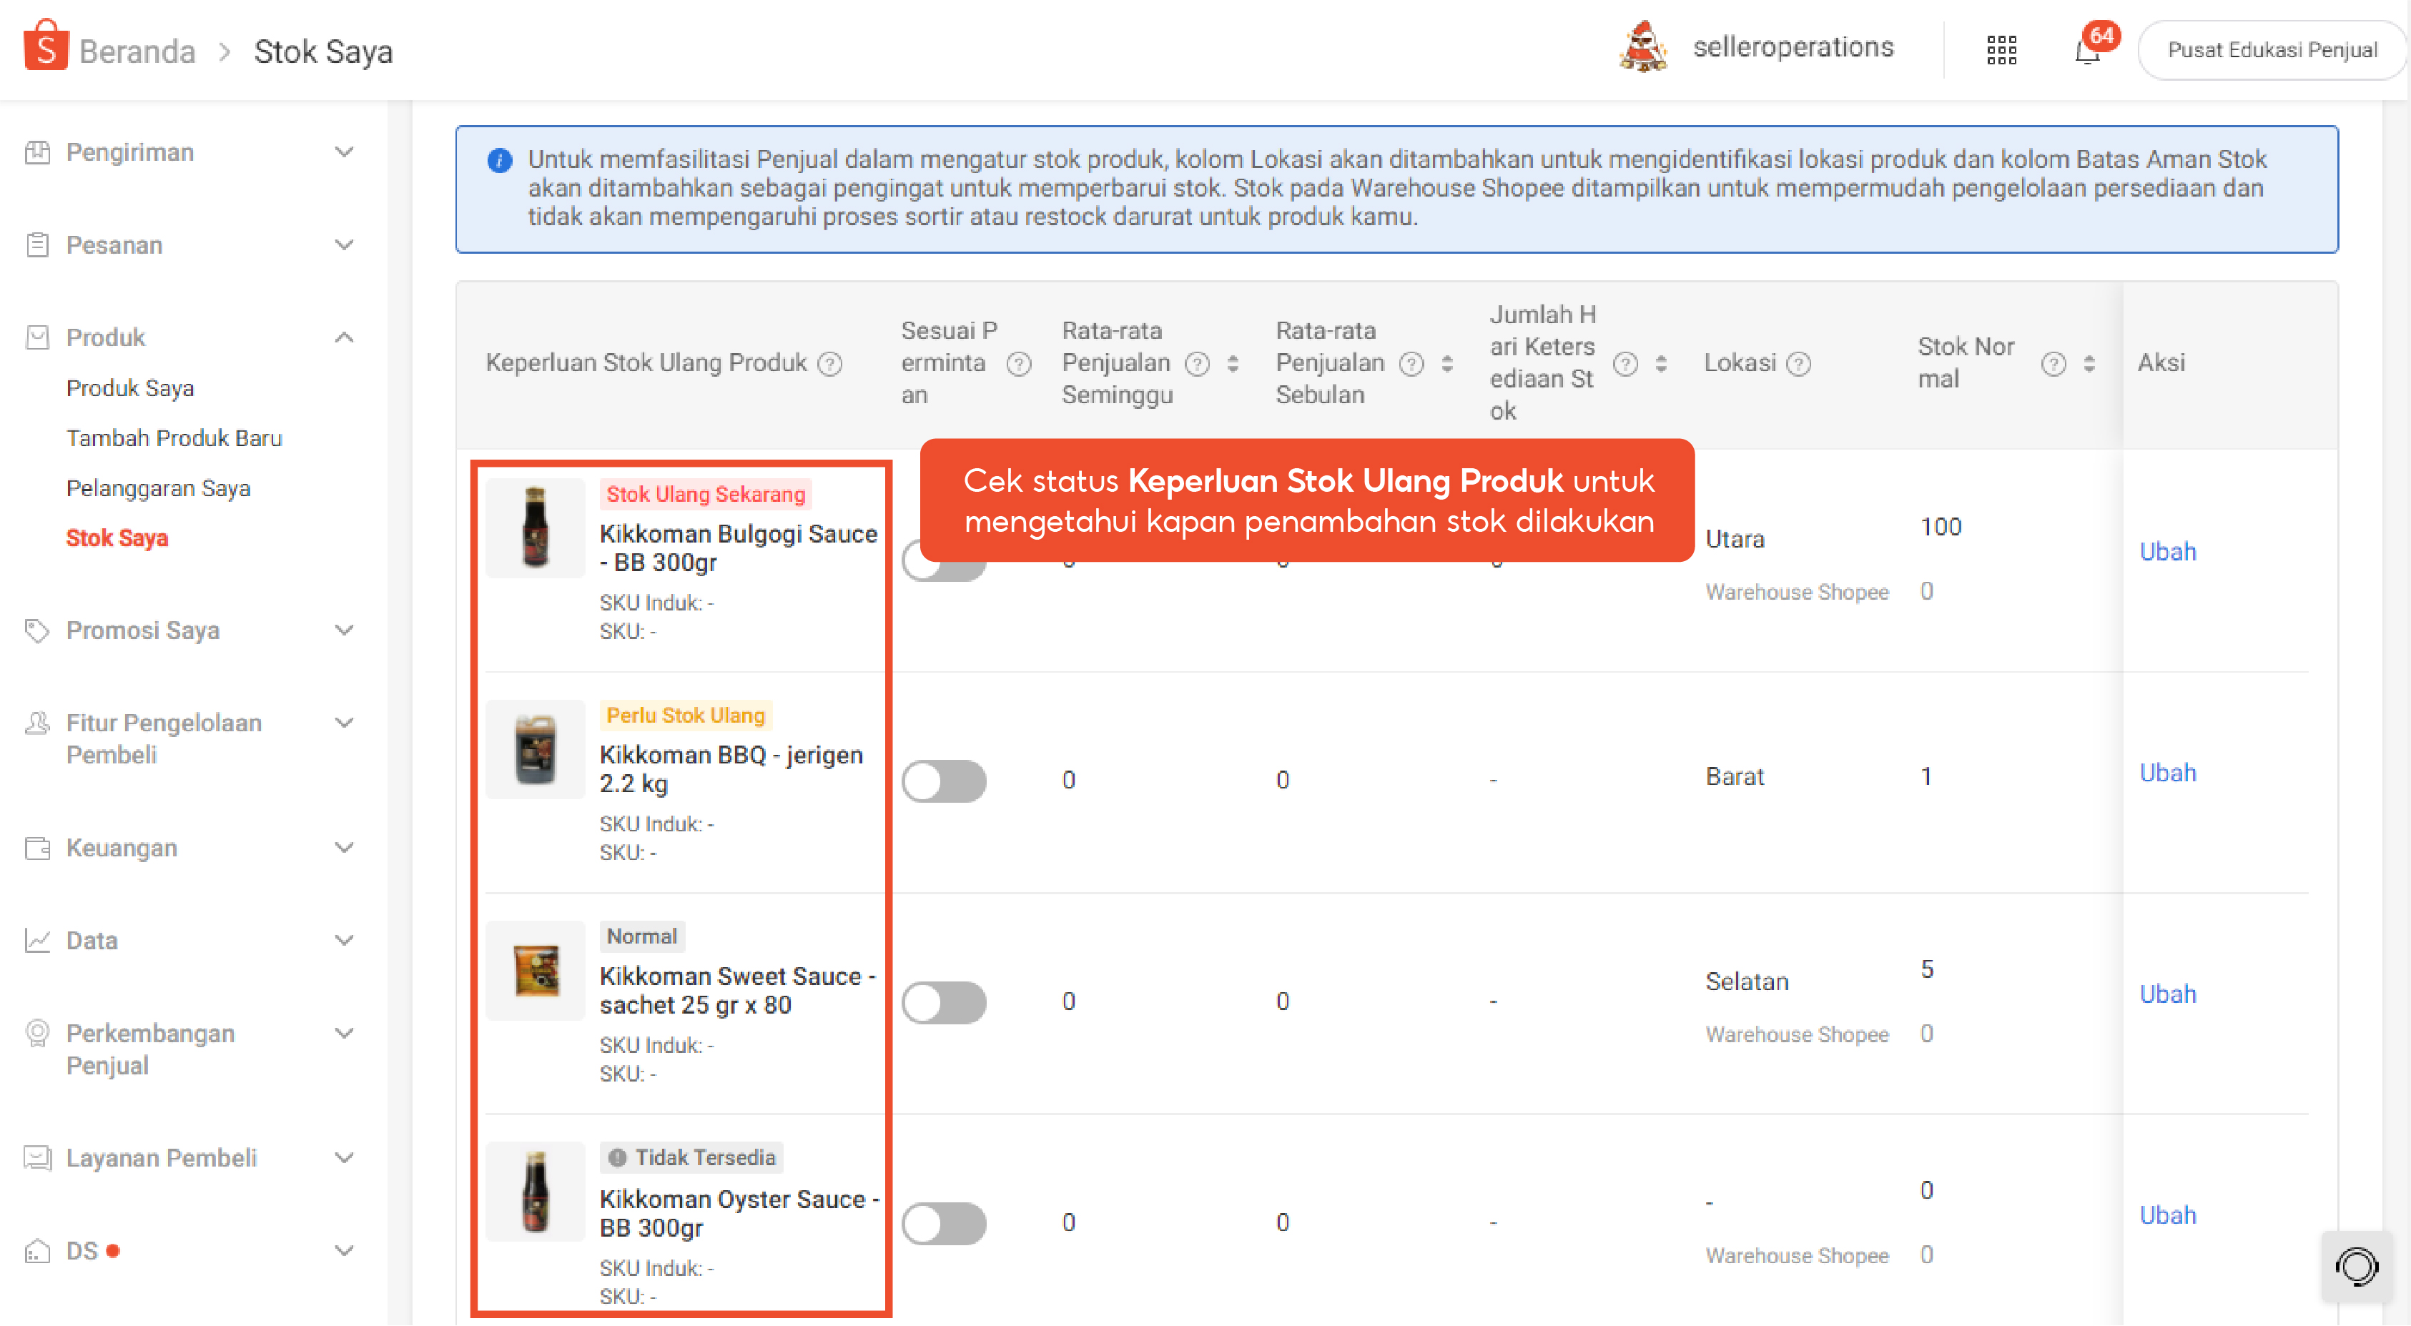Click the Promosi Saya tag icon
The width and height of the screenshot is (2411, 1326).
[37, 630]
